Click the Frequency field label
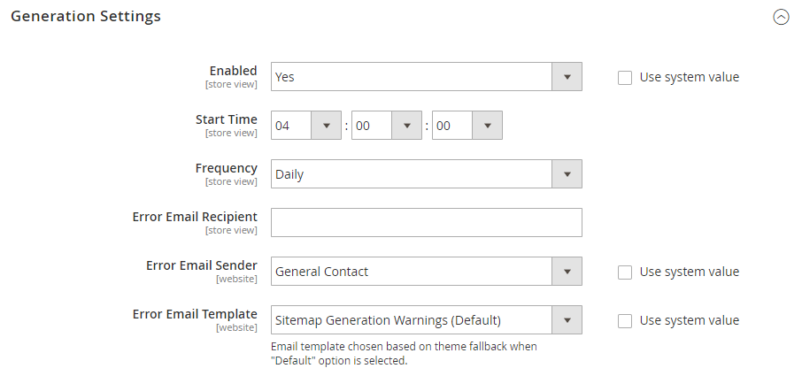This screenshot has width=802, height=376. pos(226,168)
